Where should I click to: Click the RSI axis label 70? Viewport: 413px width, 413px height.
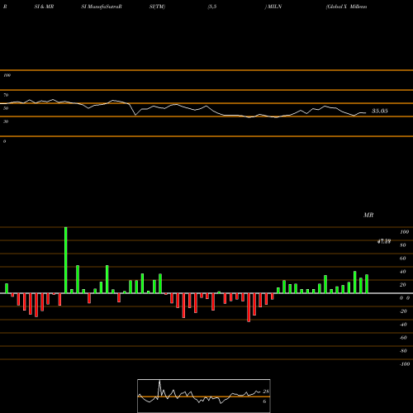click(6, 95)
